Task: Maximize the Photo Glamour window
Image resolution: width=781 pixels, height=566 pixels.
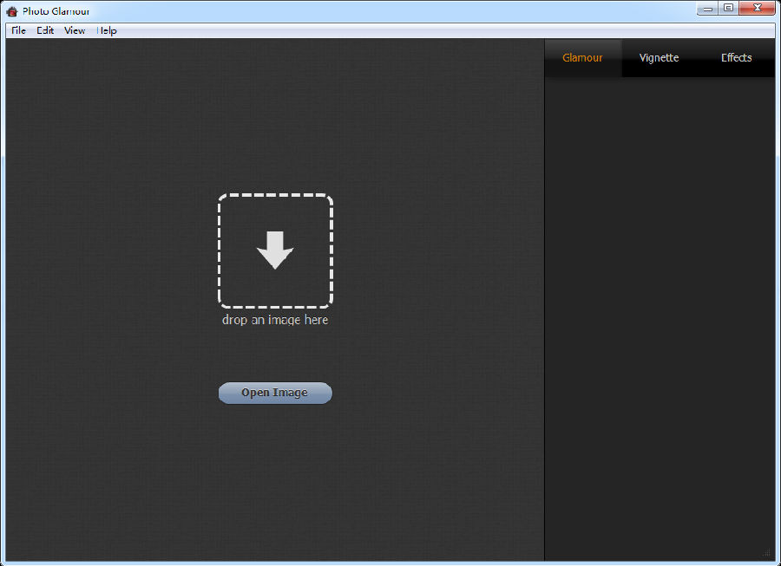Action: (x=729, y=9)
